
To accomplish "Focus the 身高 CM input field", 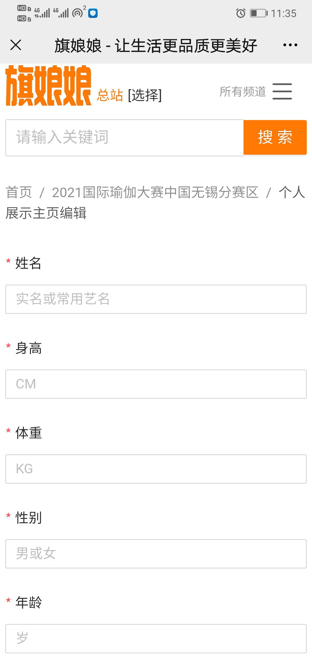I will click(x=156, y=384).
